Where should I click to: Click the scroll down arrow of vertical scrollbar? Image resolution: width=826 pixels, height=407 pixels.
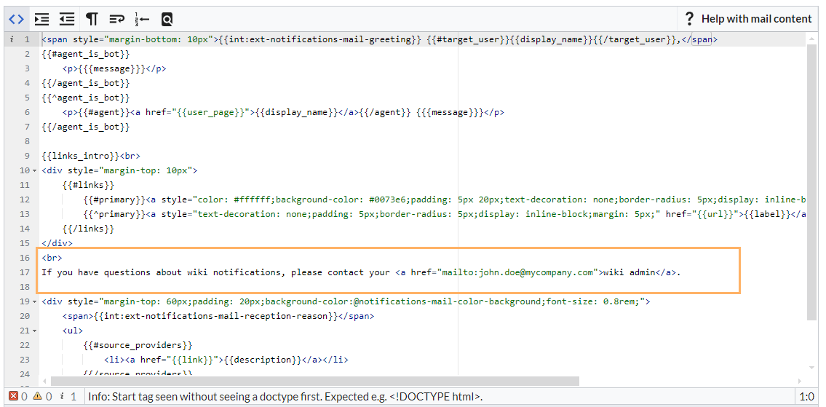(x=811, y=368)
